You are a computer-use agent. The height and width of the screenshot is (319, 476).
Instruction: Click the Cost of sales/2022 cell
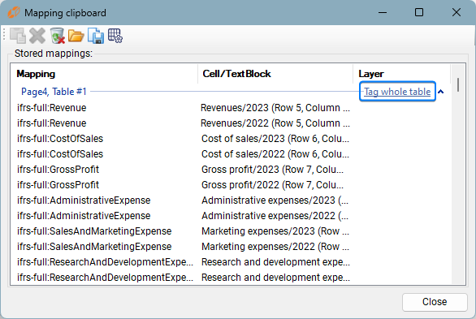click(x=275, y=154)
